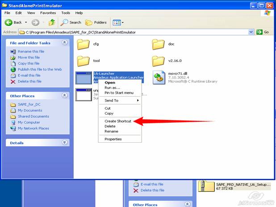Click the Rename this file icon

tap(13, 52)
